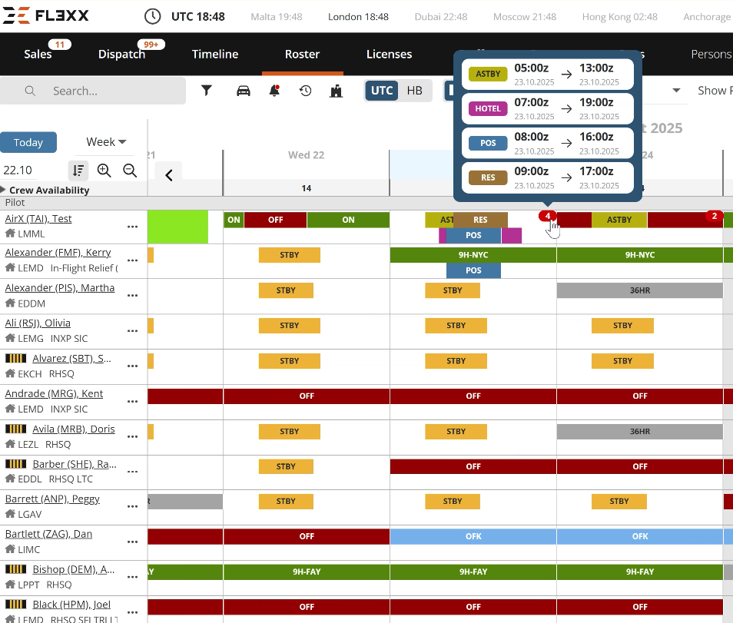This screenshot has width=733, height=623.
Task: Click the previous period arrow button
Action: (x=169, y=174)
